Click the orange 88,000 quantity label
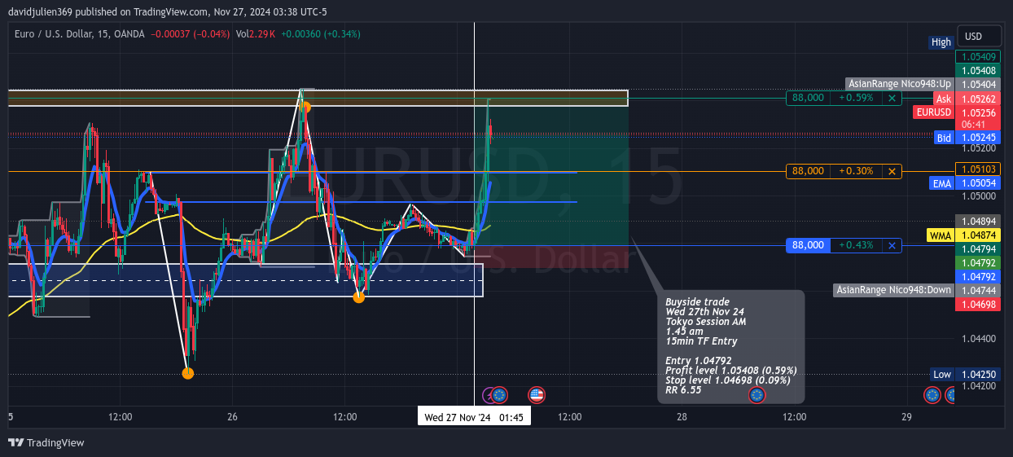 pyautogui.click(x=809, y=171)
